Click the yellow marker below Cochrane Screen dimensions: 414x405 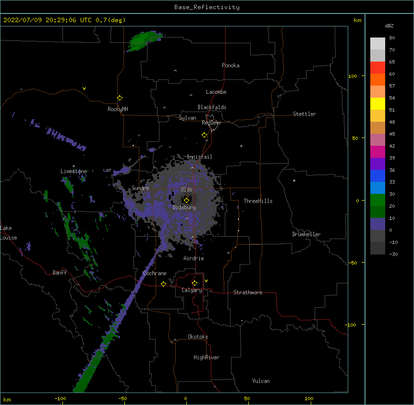163,284
